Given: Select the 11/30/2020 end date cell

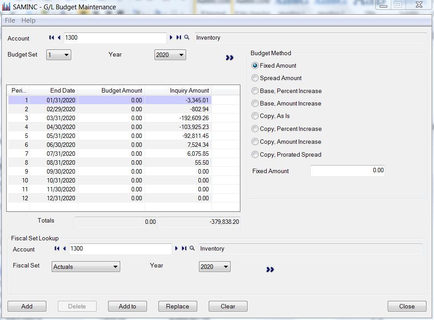Looking at the screenshot, I should tap(54, 189).
